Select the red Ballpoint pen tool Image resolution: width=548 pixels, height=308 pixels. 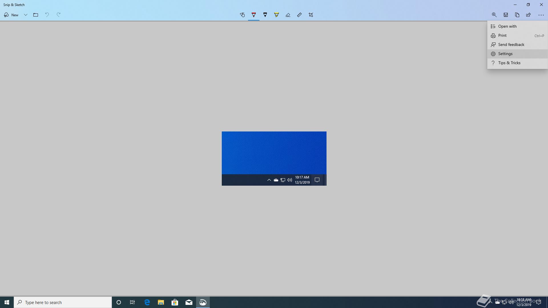click(x=253, y=15)
